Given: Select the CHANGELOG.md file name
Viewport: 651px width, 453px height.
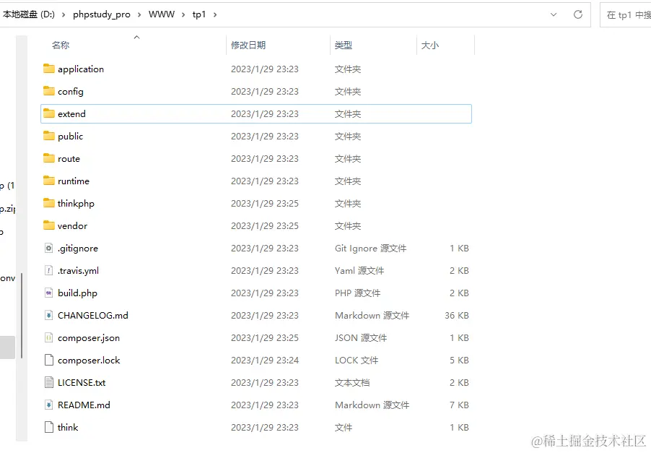Looking at the screenshot, I should coord(93,316).
